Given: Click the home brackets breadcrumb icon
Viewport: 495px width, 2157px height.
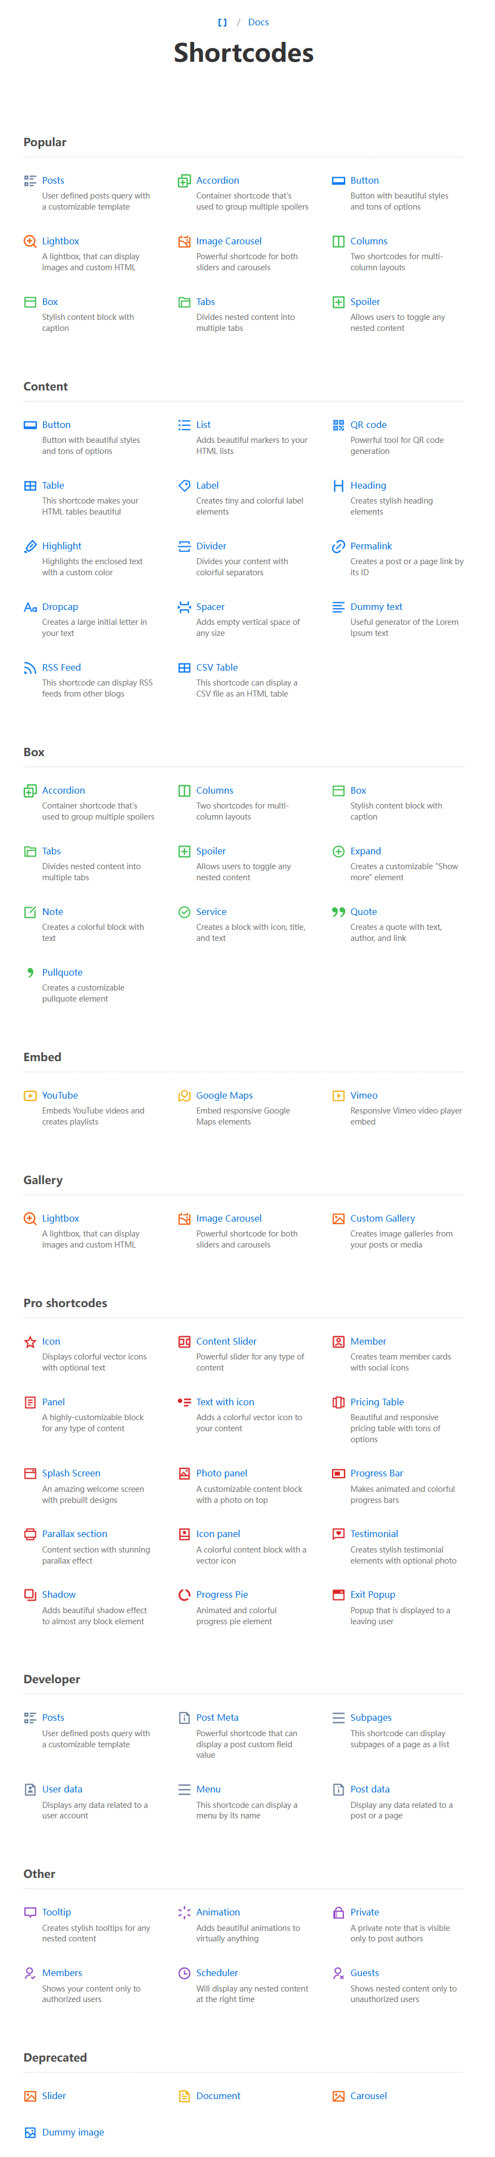Looking at the screenshot, I should coord(222,23).
